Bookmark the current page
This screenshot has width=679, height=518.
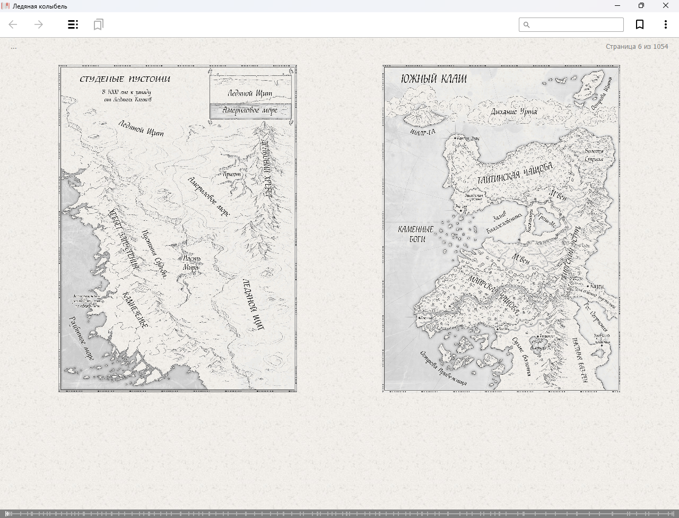[640, 24]
